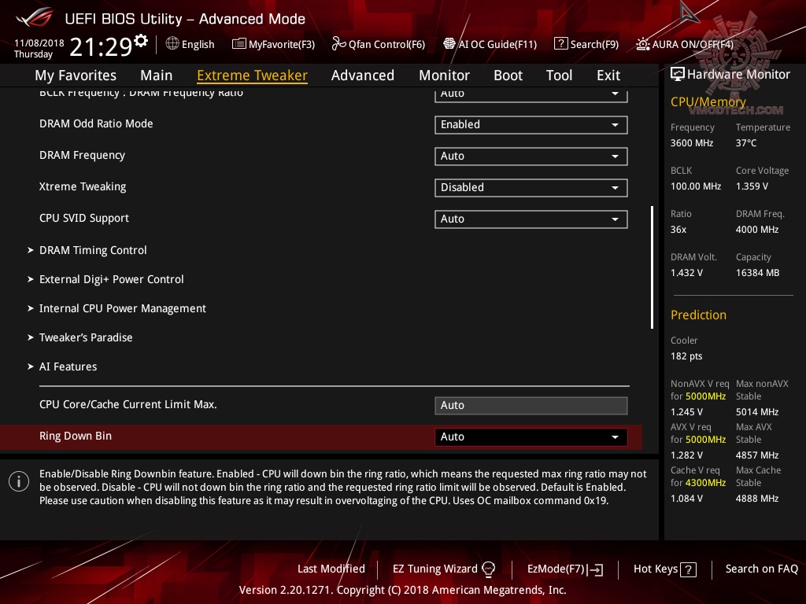Select the Ring Down Bin row label
Screen dimensions: 806x604
[x=76, y=436]
